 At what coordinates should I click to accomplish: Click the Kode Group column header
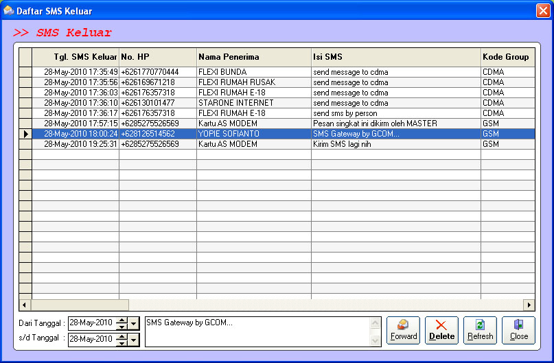click(507, 57)
